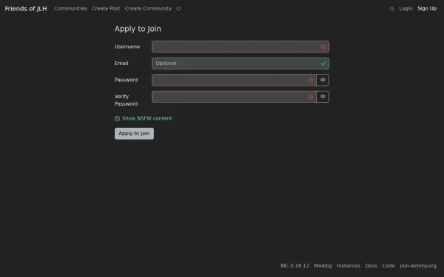Select the Verify Password field

[x=234, y=97]
